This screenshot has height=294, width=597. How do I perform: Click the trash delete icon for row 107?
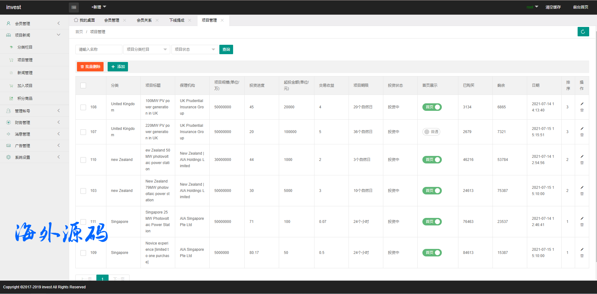[x=582, y=135]
